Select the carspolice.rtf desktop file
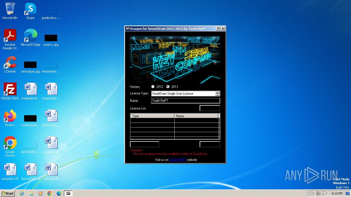This screenshot has height=197, width=351. pos(10,172)
